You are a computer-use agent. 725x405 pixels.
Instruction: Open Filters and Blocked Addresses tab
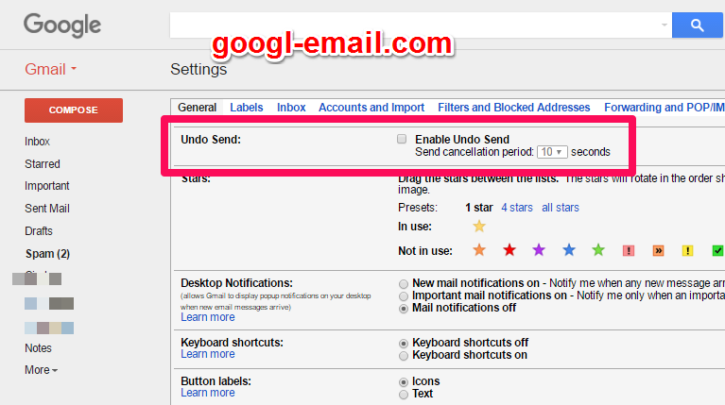click(513, 107)
